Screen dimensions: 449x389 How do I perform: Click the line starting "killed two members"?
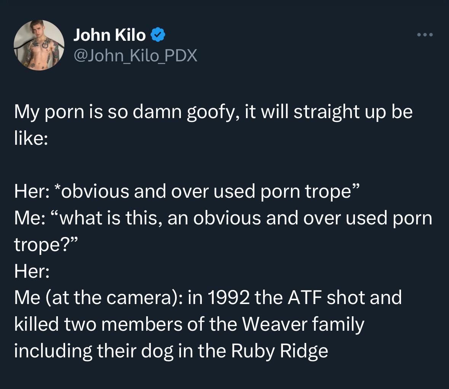pos(189,324)
